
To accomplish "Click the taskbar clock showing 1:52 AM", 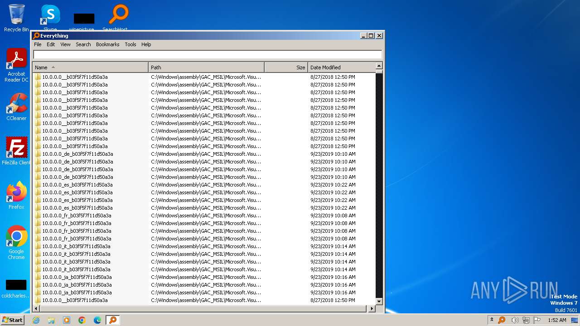I will [557, 320].
